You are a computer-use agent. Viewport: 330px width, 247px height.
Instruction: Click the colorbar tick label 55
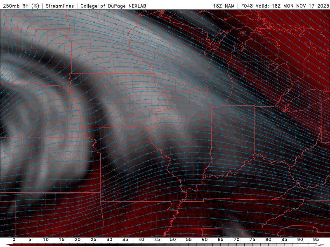click(189, 240)
